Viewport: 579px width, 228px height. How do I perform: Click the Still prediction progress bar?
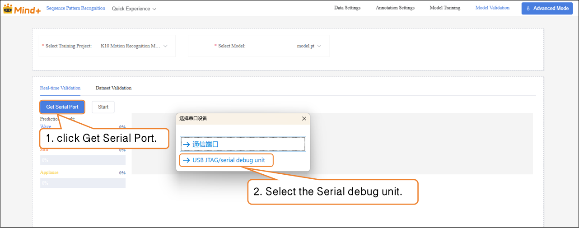[83, 160]
